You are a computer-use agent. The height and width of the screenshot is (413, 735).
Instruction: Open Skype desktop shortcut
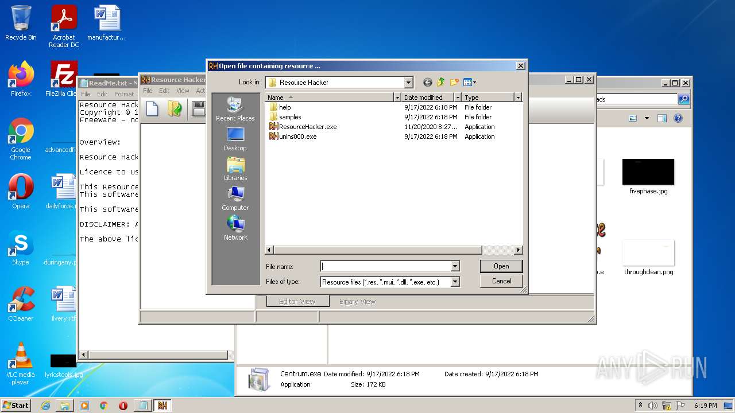pos(21,248)
